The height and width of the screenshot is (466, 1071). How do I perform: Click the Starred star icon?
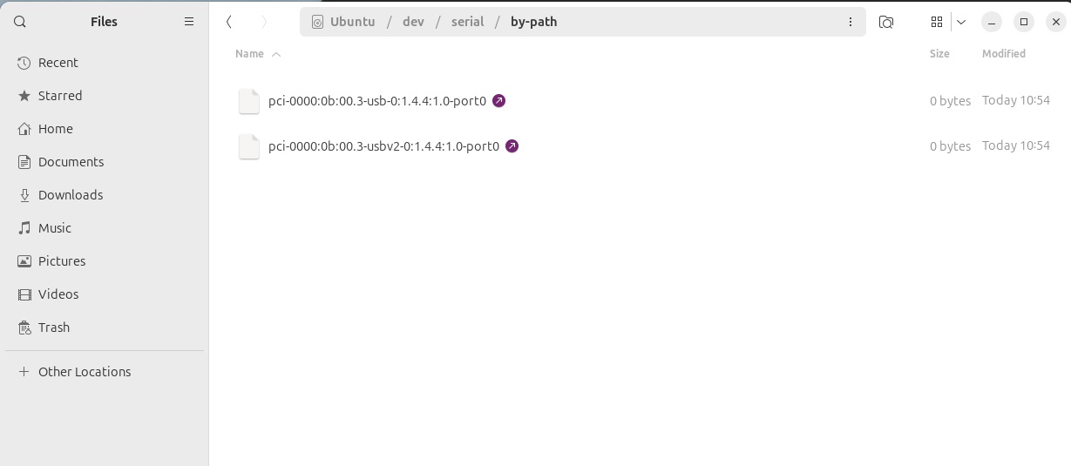(x=24, y=96)
